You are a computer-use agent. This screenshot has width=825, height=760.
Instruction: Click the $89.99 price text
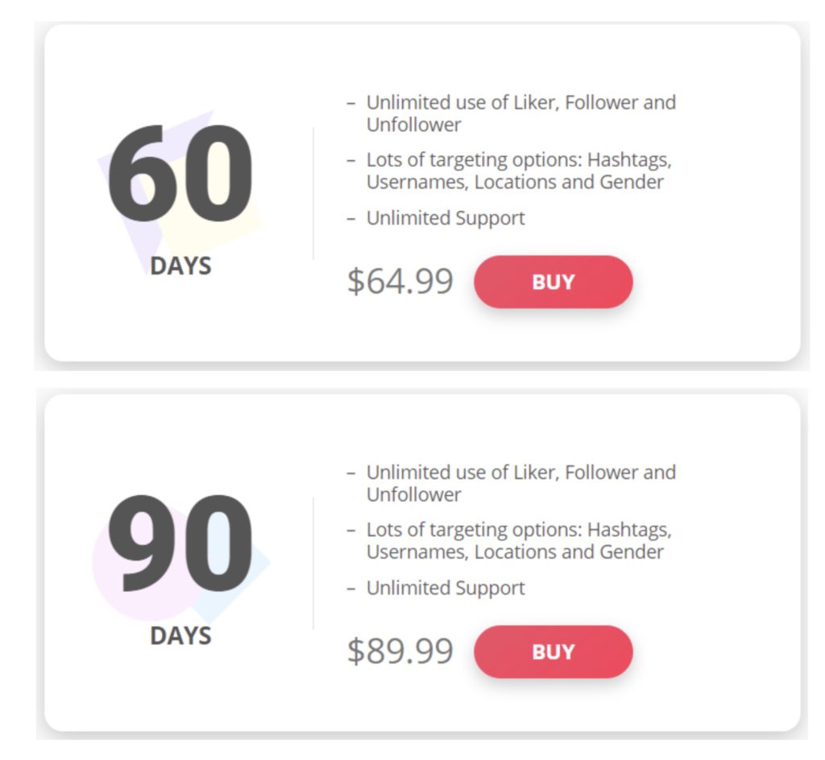400,651
